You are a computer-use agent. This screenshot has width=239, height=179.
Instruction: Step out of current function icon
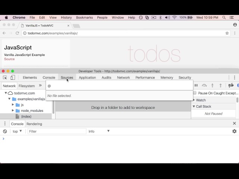pyautogui.click(x=220, y=85)
